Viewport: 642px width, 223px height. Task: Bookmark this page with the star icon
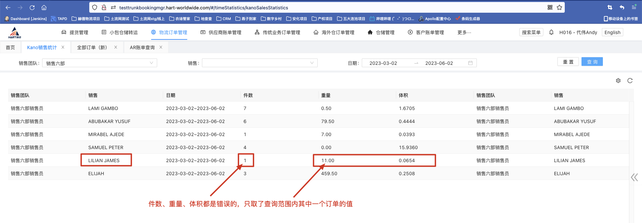(x=559, y=7)
